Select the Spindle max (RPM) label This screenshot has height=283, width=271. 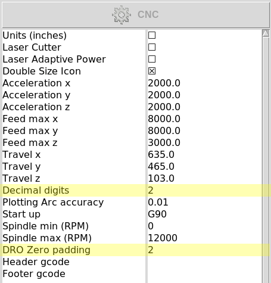click(47, 238)
